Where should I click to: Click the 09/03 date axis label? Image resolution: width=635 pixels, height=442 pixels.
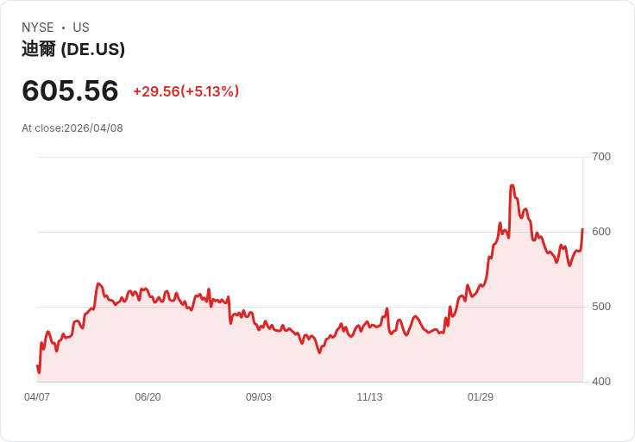(259, 396)
